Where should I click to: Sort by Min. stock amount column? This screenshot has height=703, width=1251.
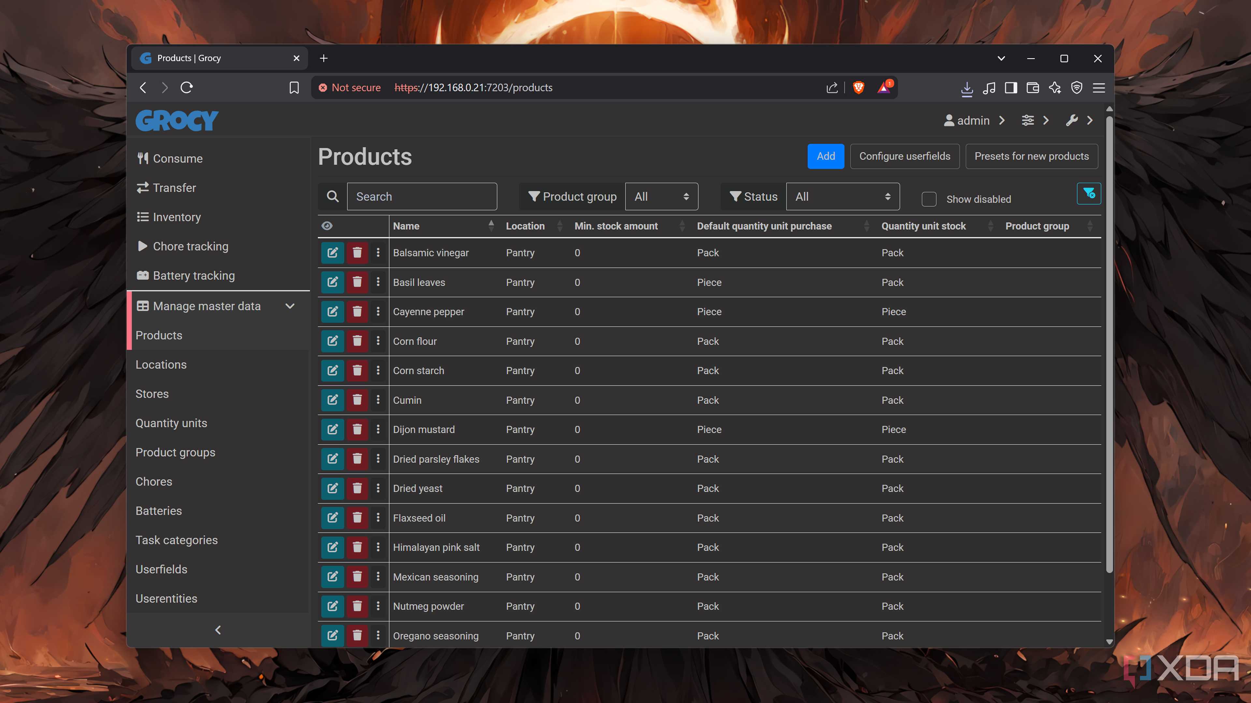(630, 226)
